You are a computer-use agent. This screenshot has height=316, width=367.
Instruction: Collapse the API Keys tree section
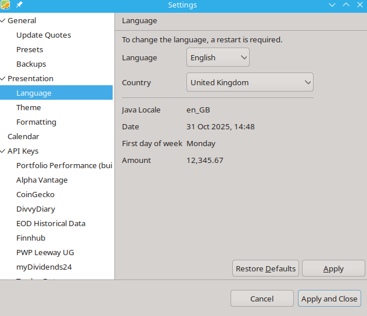pyautogui.click(x=3, y=151)
